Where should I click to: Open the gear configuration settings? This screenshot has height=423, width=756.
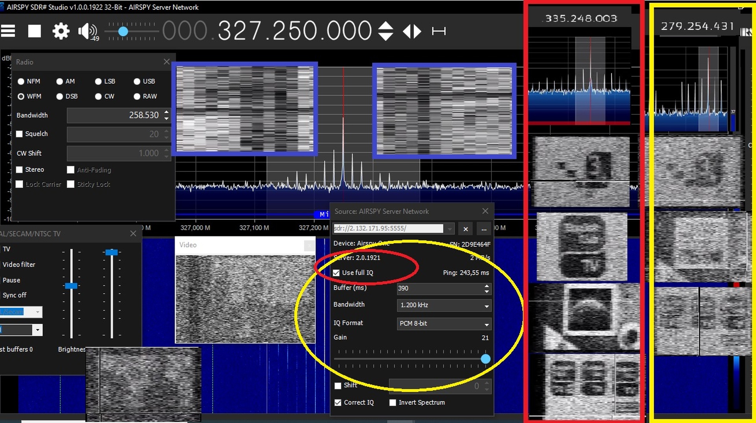click(x=61, y=31)
